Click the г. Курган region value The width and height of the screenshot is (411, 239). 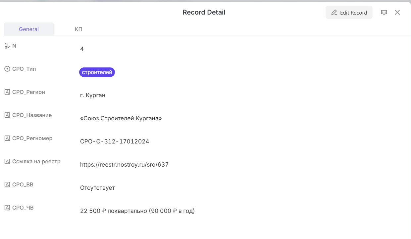tap(93, 95)
